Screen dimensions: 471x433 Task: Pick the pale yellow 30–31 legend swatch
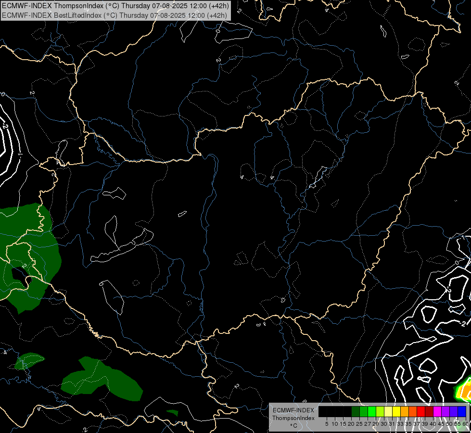tap(388, 411)
